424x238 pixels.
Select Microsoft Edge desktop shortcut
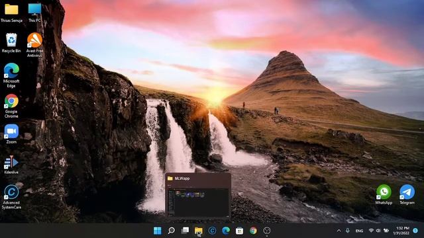11,75
